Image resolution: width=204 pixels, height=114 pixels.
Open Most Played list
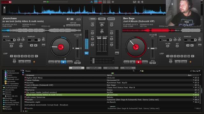10,100
